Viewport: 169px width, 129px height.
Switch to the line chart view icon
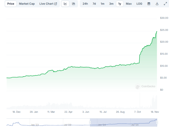[x=65, y=4]
